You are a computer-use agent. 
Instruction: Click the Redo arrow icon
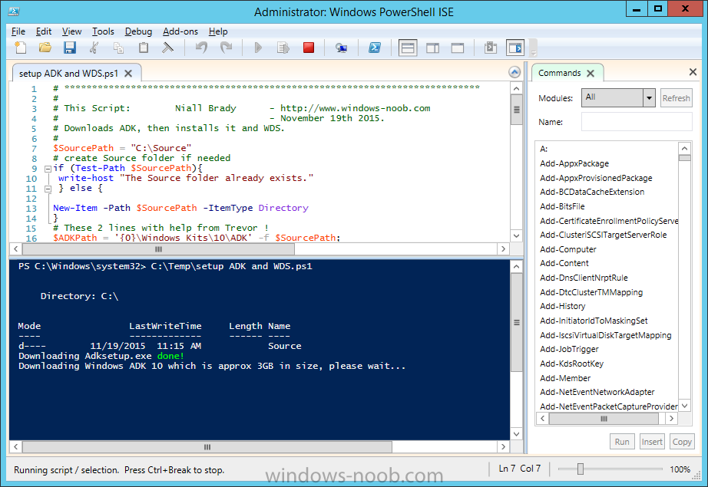[x=226, y=48]
